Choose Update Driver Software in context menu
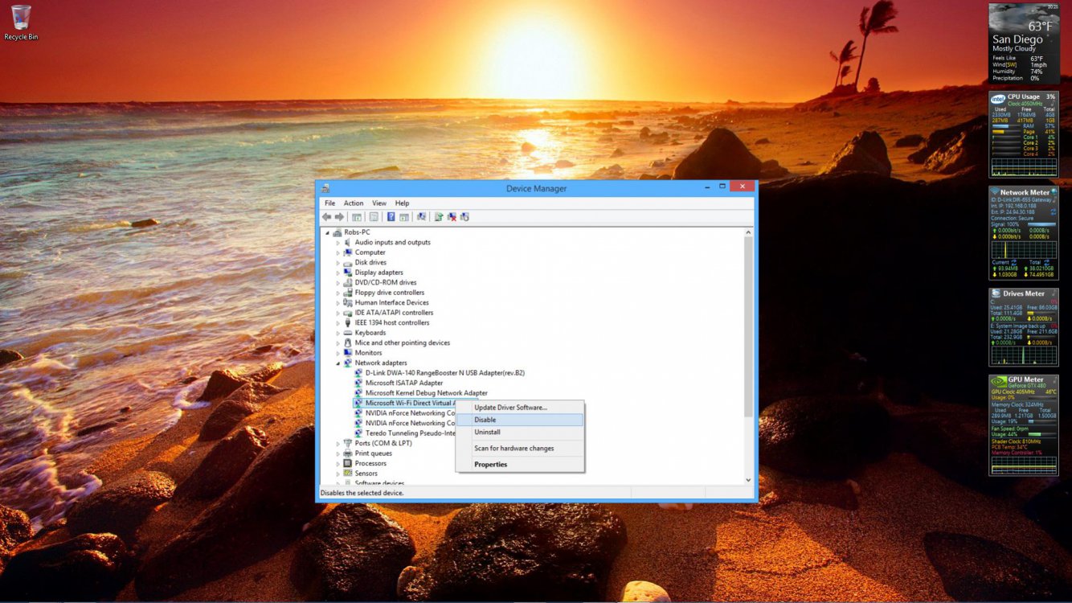The width and height of the screenshot is (1072, 603). (x=520, y=408)
